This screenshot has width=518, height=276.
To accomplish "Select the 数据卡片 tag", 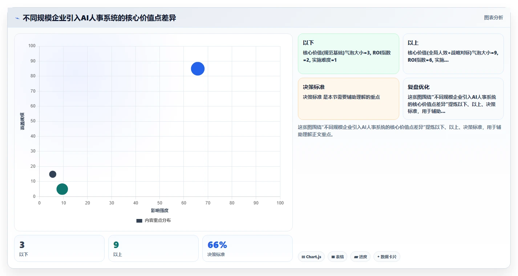I will 387,257.
